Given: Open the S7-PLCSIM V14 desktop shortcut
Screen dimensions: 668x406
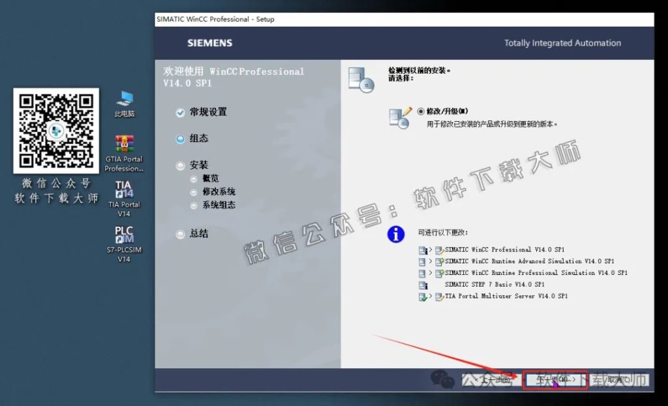Looking at the screenshot, I should tap(123, 235).
